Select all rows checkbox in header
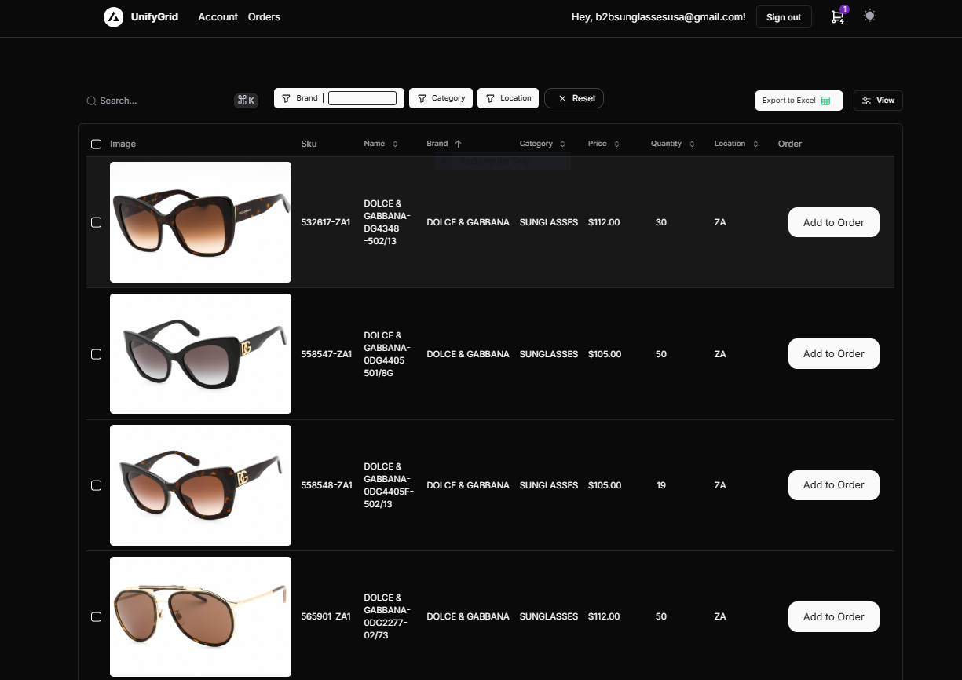962x680 pixels. 96,144
